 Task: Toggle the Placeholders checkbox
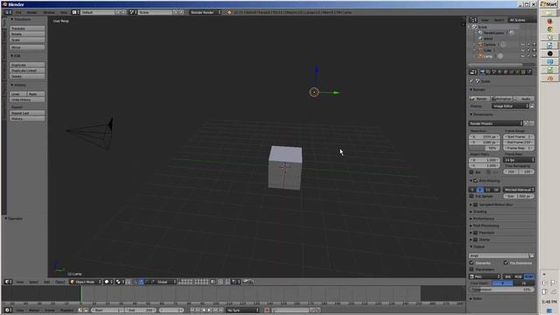click(472, 269)
